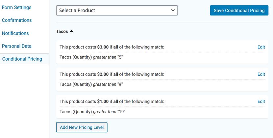Select the Conditional Pricing sidebar item
This screenshot has width=273, height=138.
click(x=22, y=59)
